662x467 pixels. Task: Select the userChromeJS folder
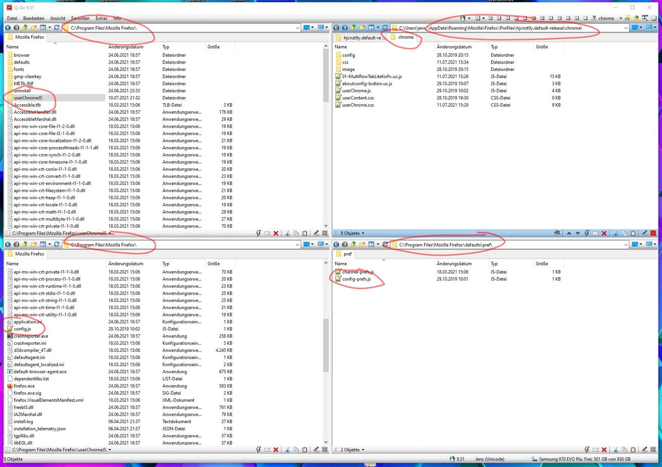pyautogui.click(x=28, y=98)
